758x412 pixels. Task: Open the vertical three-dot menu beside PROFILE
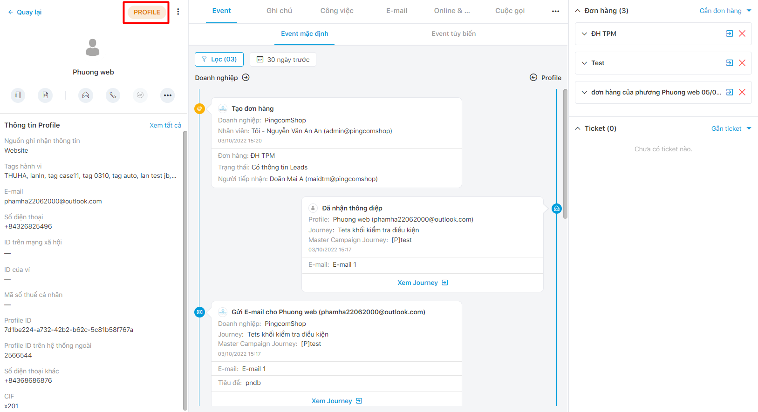[178, 12]
